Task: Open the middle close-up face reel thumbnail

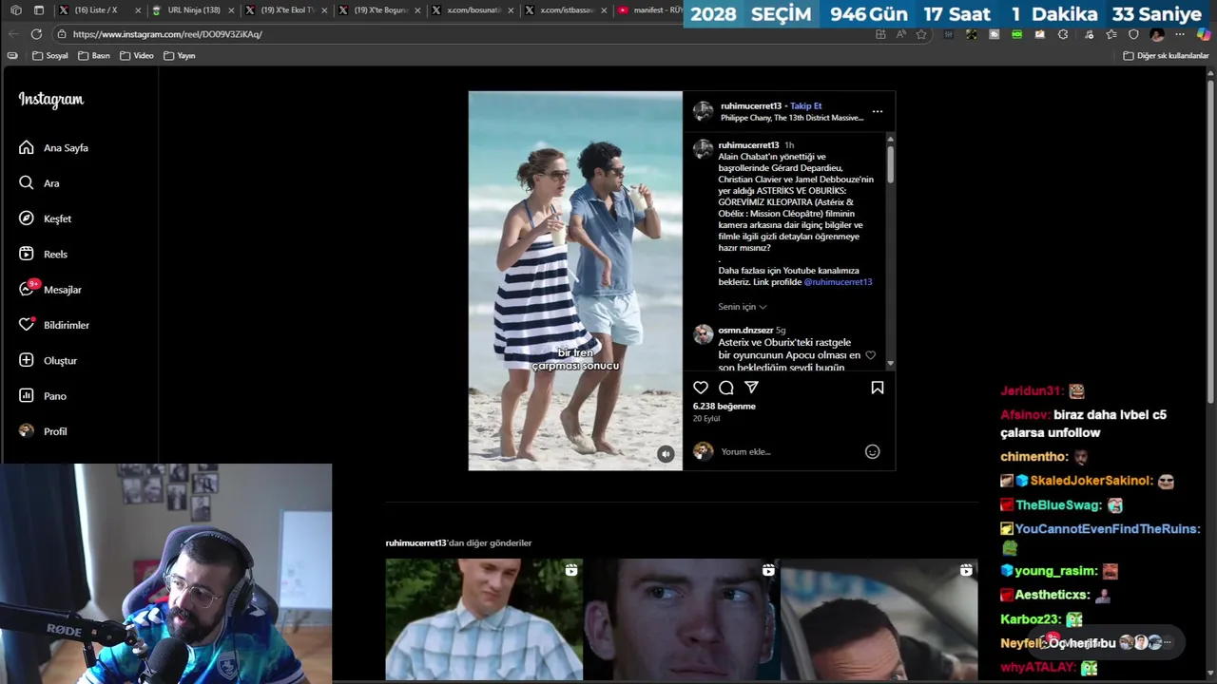Action: click(682, 619)
